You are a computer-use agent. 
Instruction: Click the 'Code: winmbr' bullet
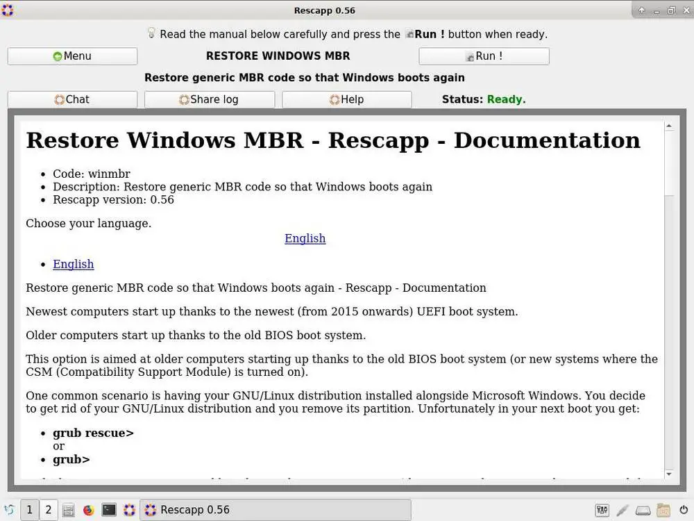pyautogui.click(x=92, y=174)
